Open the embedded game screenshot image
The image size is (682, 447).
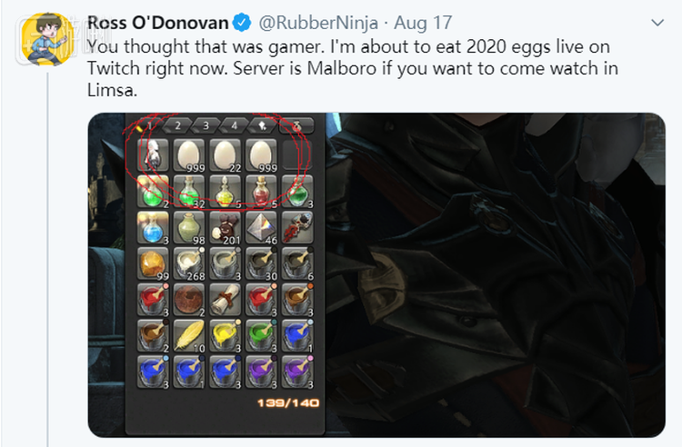pyautogui.click(x=376, y=275)
